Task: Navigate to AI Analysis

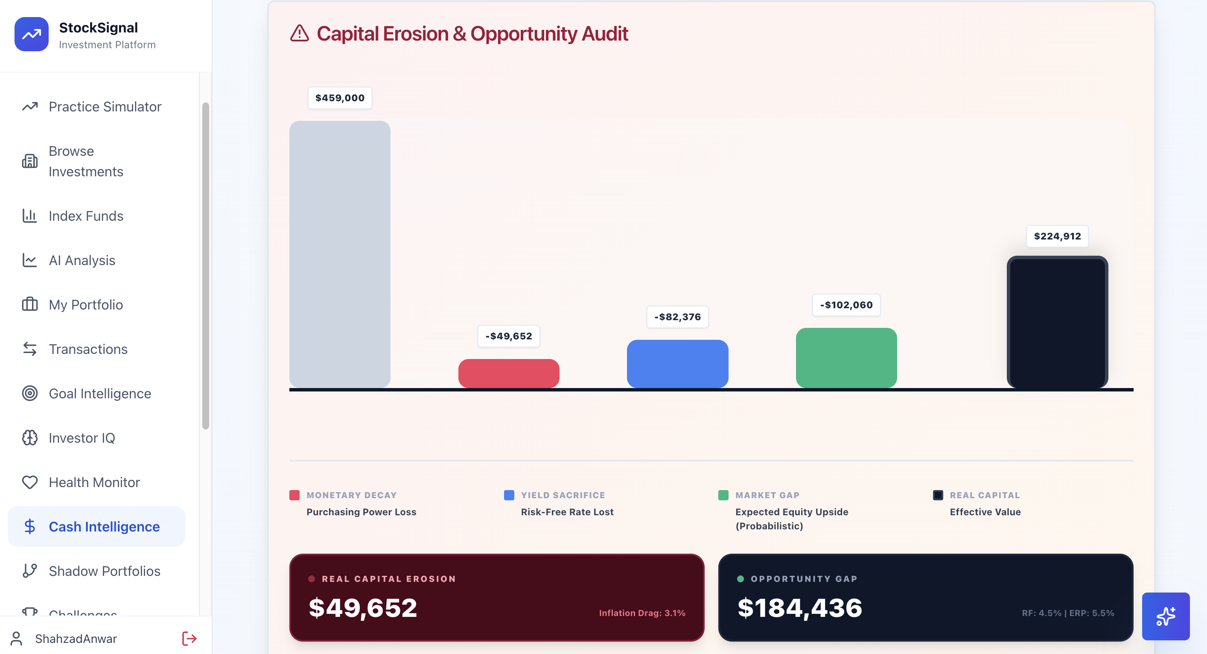Action: 96,260
